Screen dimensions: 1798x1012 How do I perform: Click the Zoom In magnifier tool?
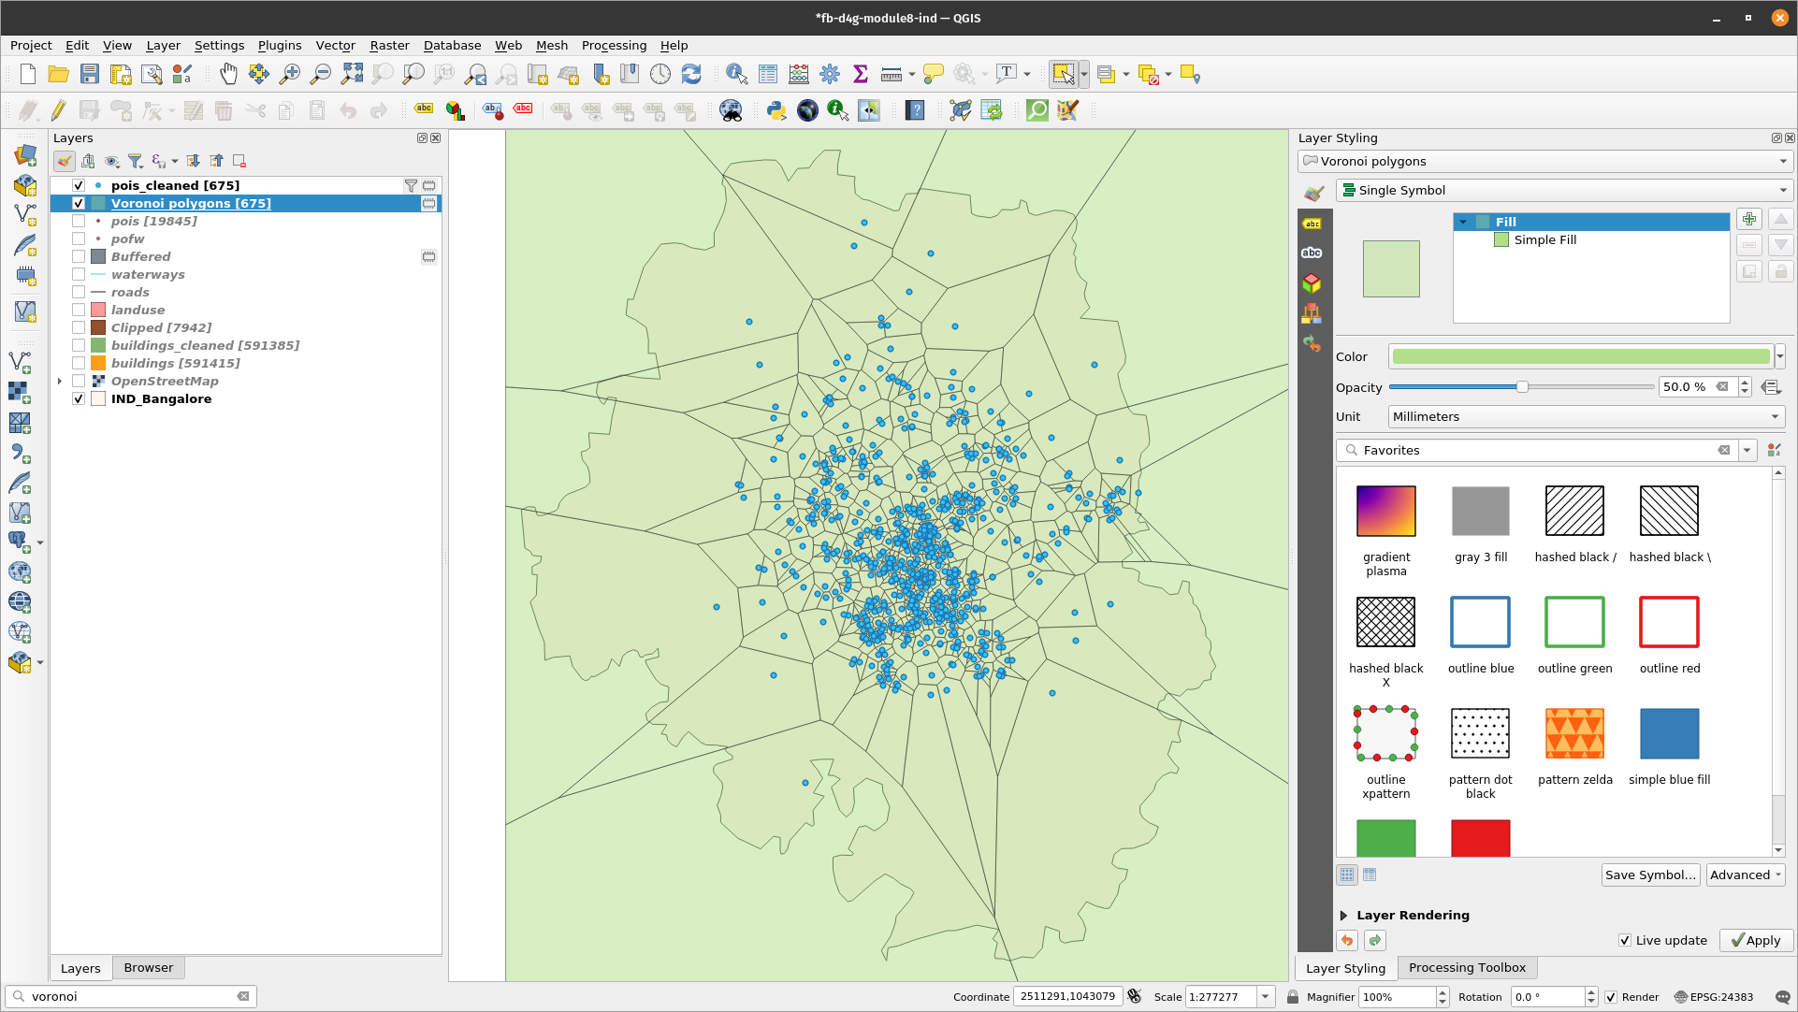click(290, 75)
